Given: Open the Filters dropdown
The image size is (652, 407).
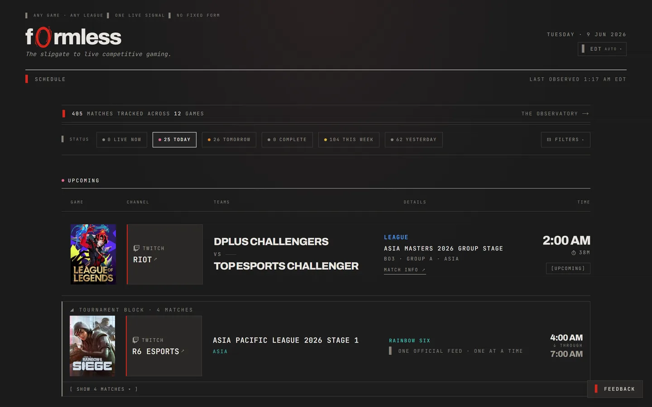Looking at the screenshot, I should (566, 140).
